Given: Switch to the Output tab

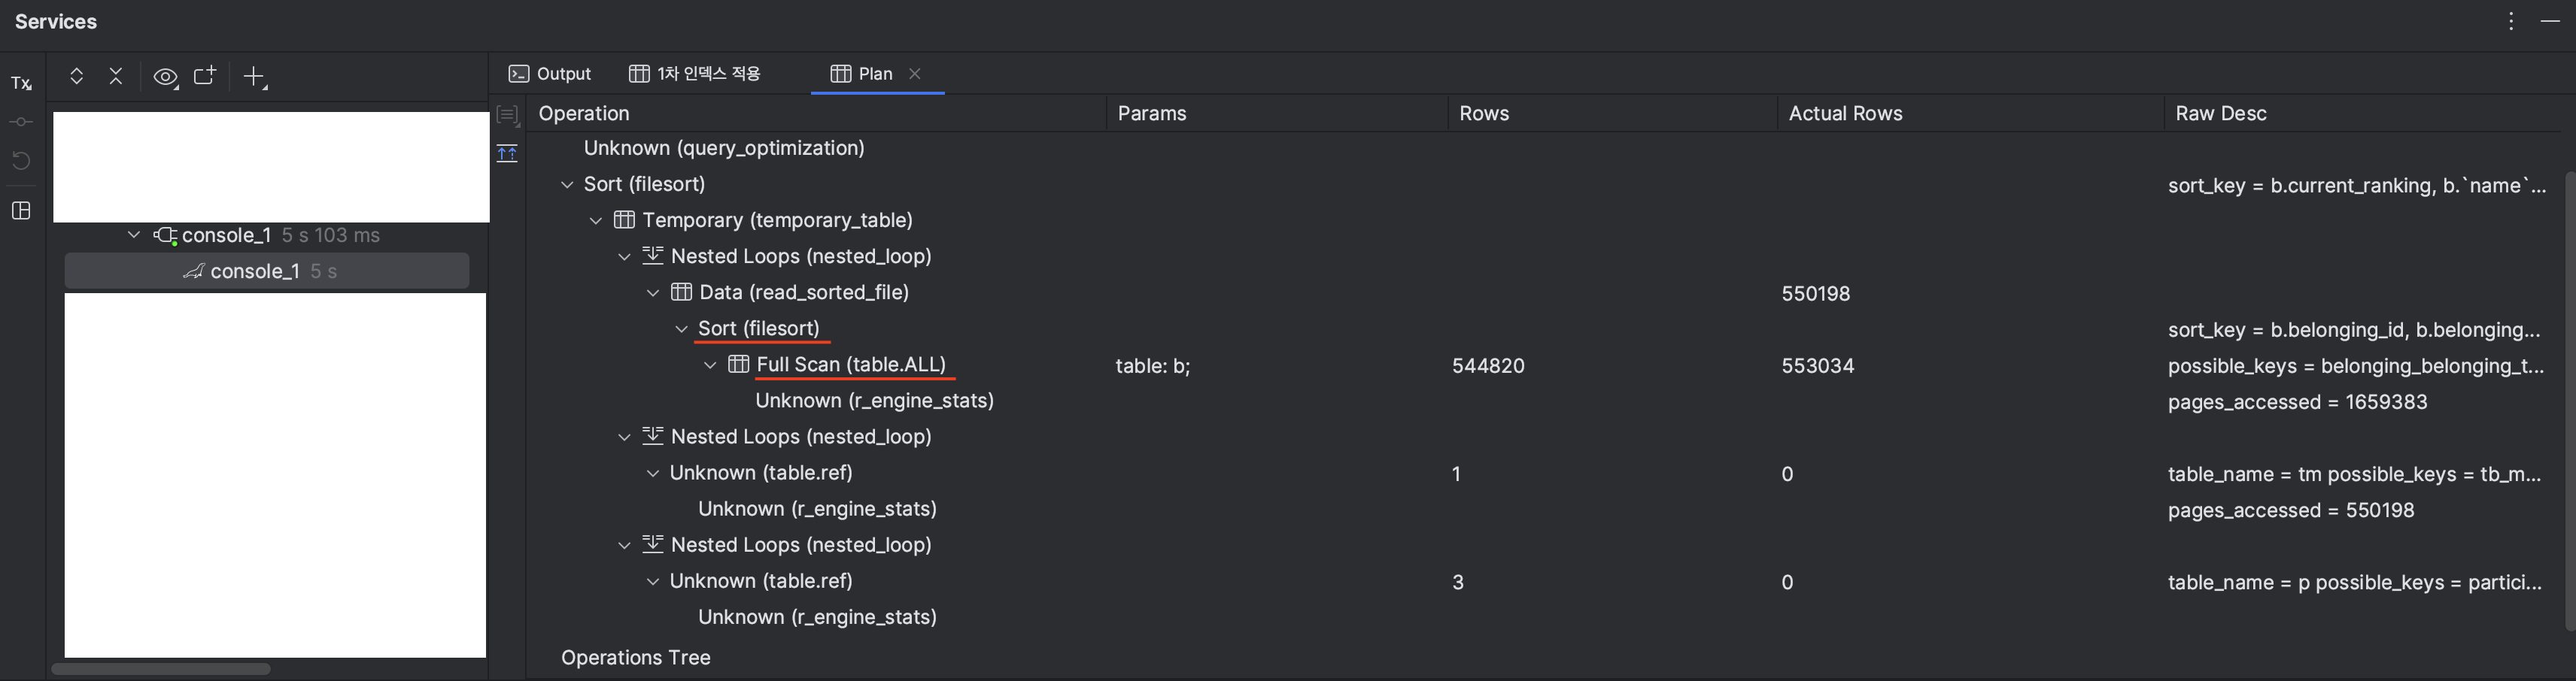Looking at the screenshot, I should 550,74.
